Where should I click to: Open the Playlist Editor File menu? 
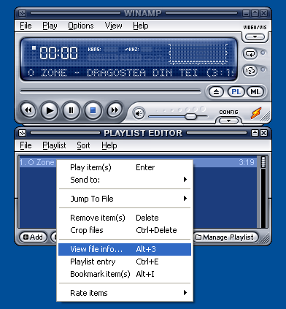(26, 145)
